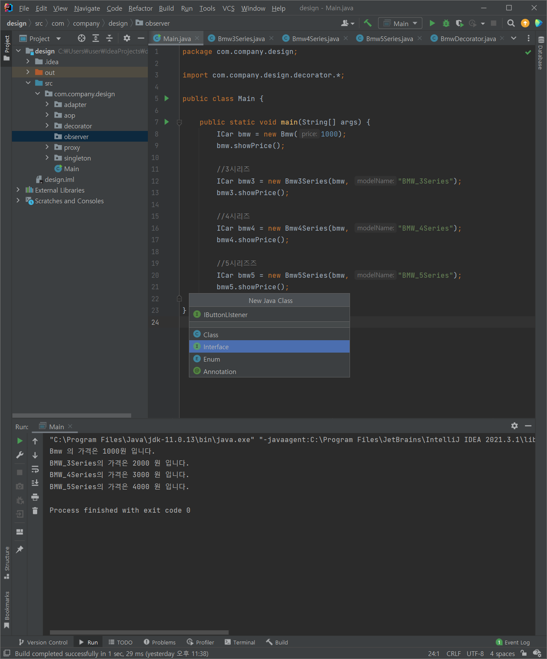Run Main with the green toolbar arrow
This screenshot has width=547, height=659.
432,23
